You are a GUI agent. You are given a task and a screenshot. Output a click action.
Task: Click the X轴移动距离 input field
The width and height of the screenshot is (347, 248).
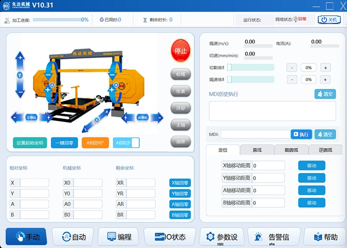268,166
